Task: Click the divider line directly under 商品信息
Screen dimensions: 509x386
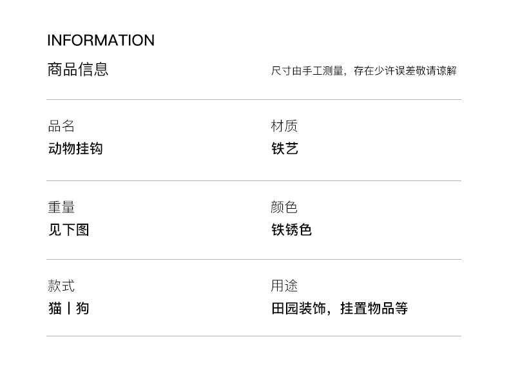Action: pos(253,100)
